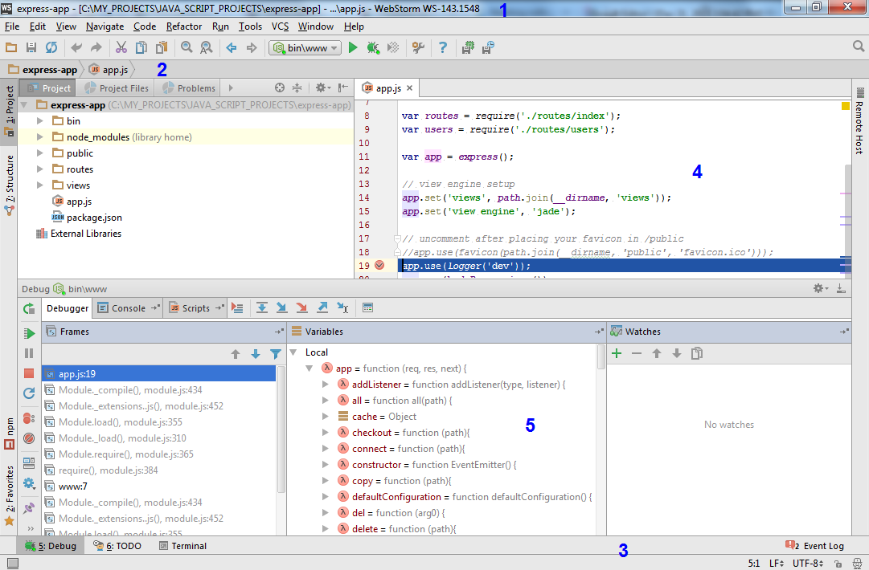
Task: Open the Terminal tool window button
Action: pyautogui.click(x=182, y=546)
